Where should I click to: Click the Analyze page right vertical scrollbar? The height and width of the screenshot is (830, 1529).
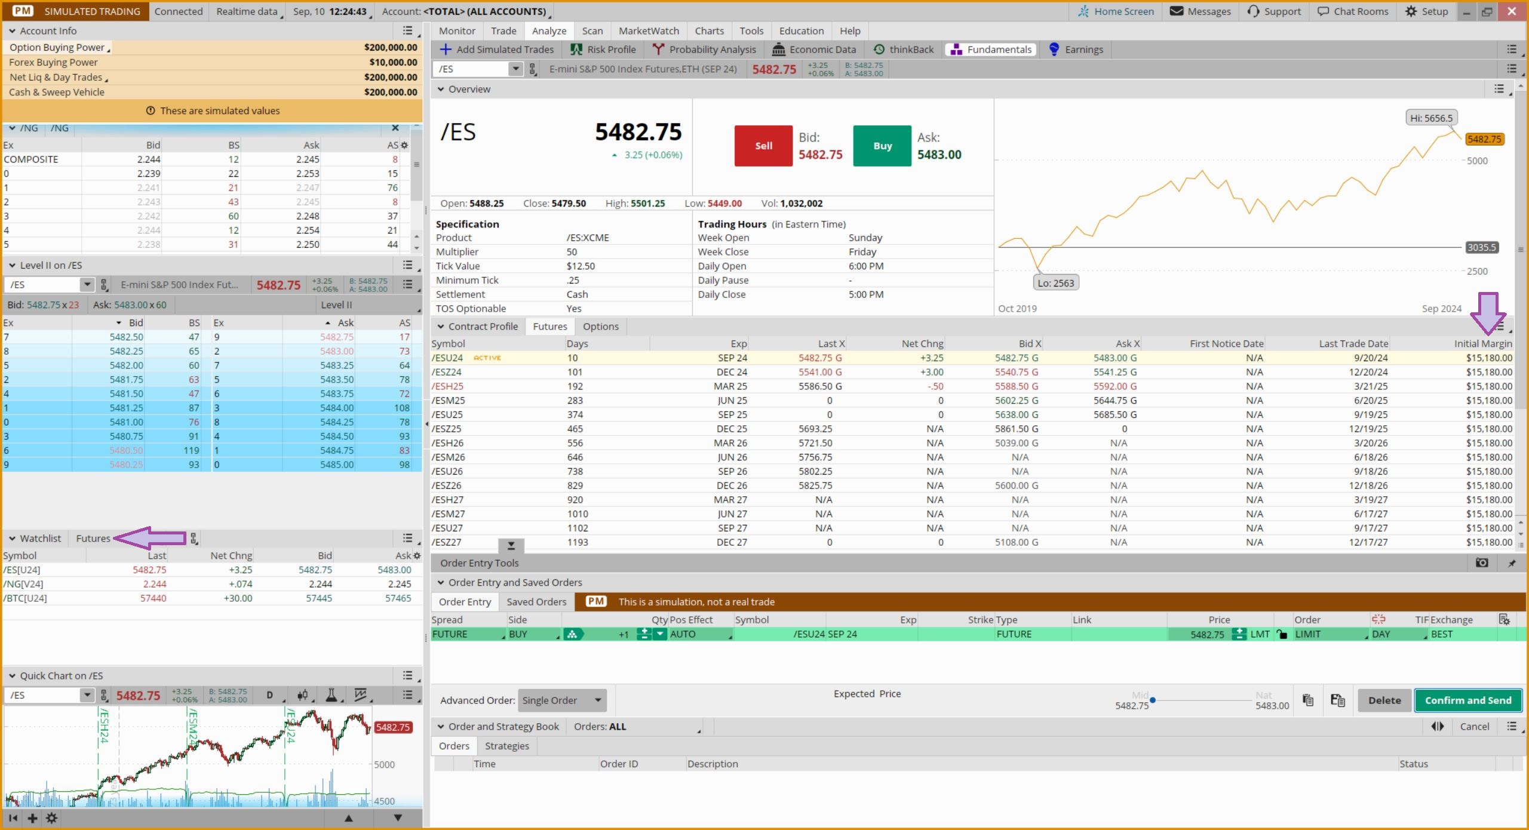pos(1521,251)
